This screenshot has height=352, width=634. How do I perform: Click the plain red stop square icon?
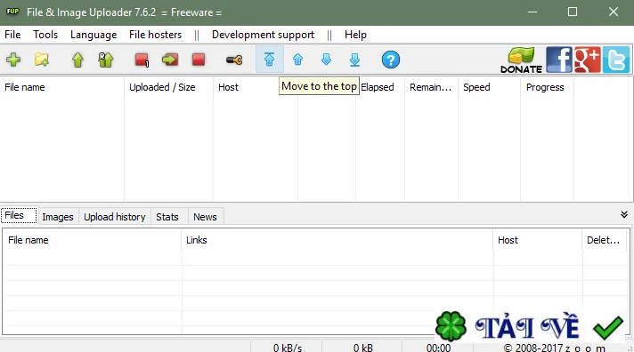click(x=199, y=60)
